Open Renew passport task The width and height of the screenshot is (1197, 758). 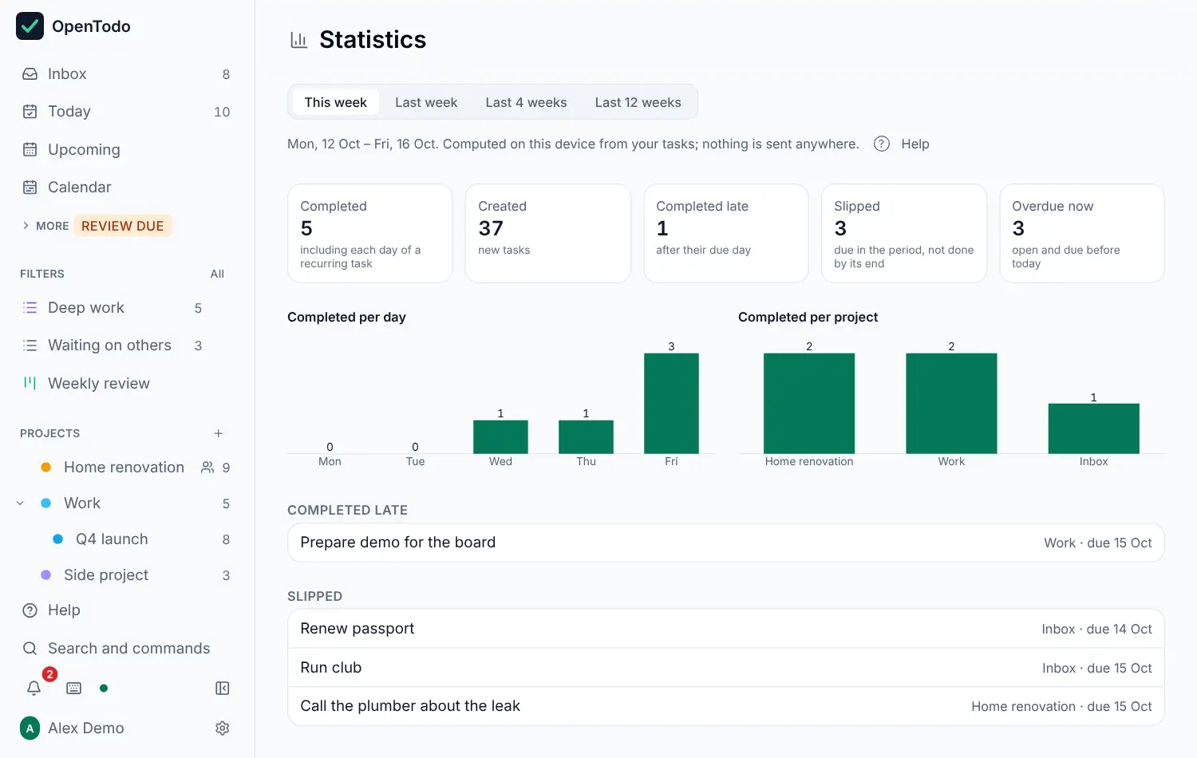(x=725, y=629)
